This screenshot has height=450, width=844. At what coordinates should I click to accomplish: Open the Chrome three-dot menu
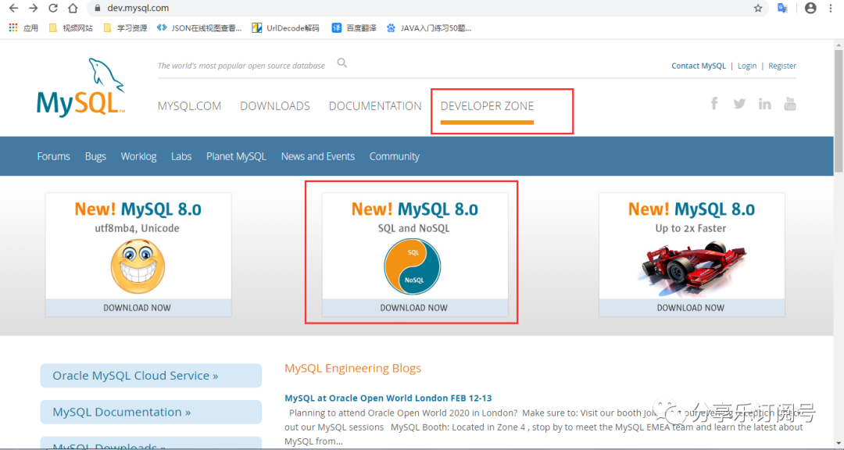[831, 8]
